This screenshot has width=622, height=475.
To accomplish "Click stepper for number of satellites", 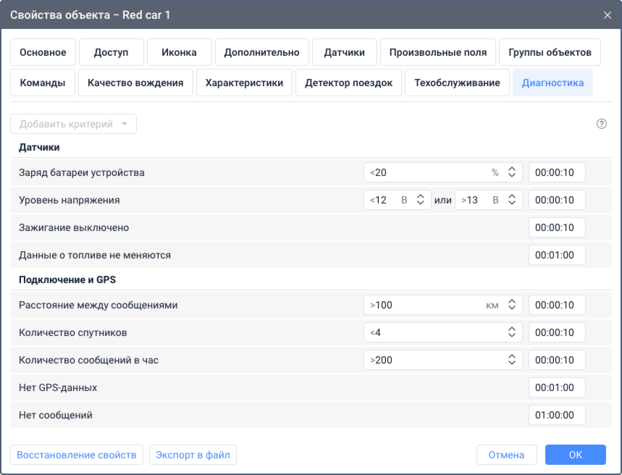I will tap(511, 332).
